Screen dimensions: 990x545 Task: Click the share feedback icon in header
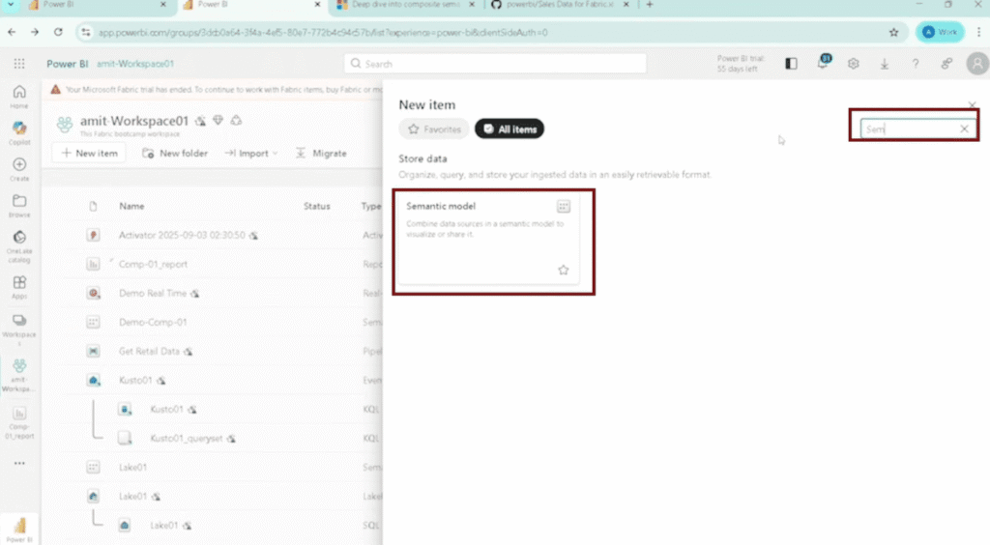(946, 64)
